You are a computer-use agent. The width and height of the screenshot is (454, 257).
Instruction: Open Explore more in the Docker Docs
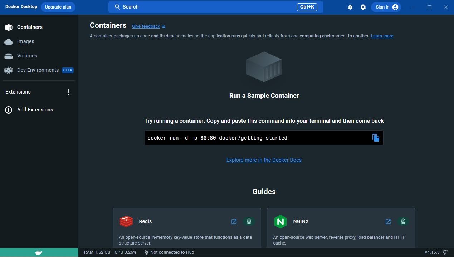(264, 160)
